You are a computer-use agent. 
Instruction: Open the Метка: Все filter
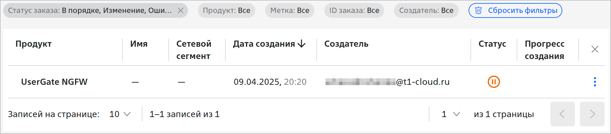point(290,10)
